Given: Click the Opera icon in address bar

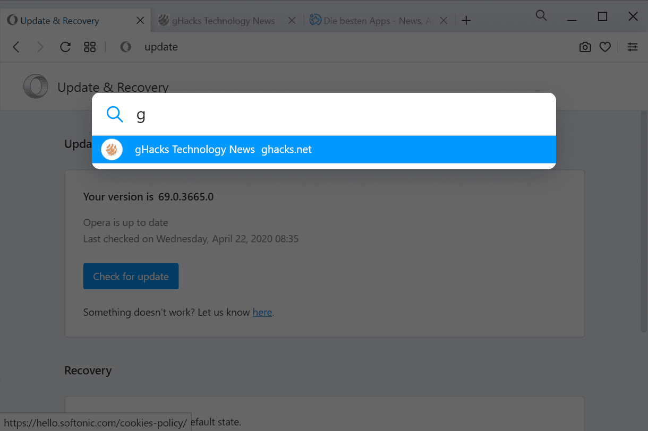Looking at the screenshot, I should (126, 47).
